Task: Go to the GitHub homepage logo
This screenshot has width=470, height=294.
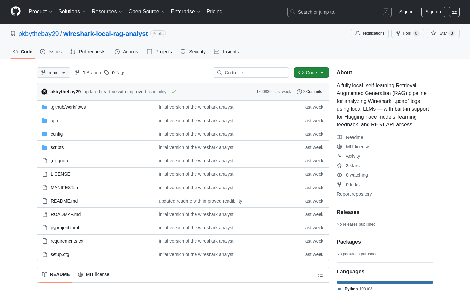Action: point(16,11)
